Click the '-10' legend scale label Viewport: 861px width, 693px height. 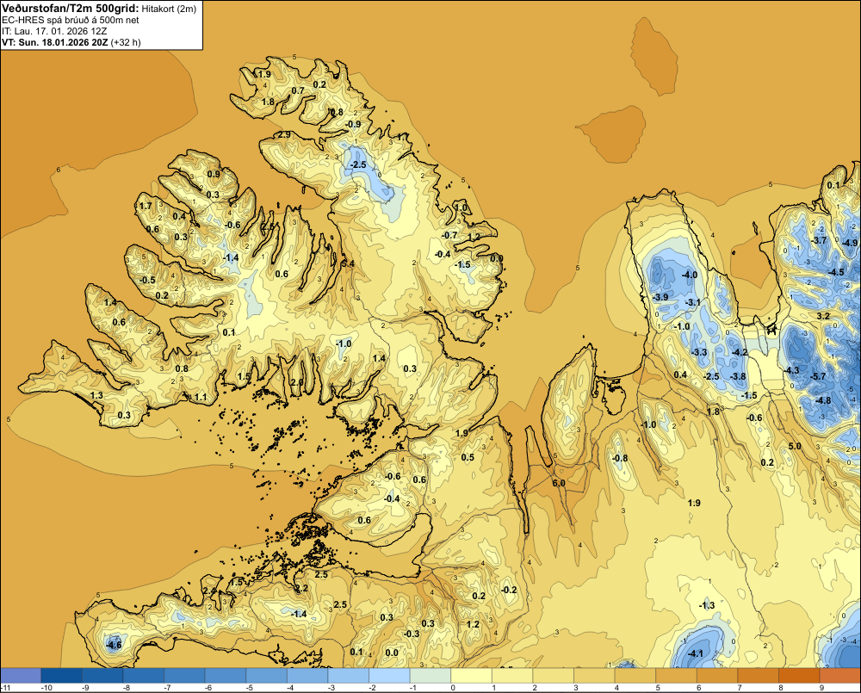[x=46, y=688]
